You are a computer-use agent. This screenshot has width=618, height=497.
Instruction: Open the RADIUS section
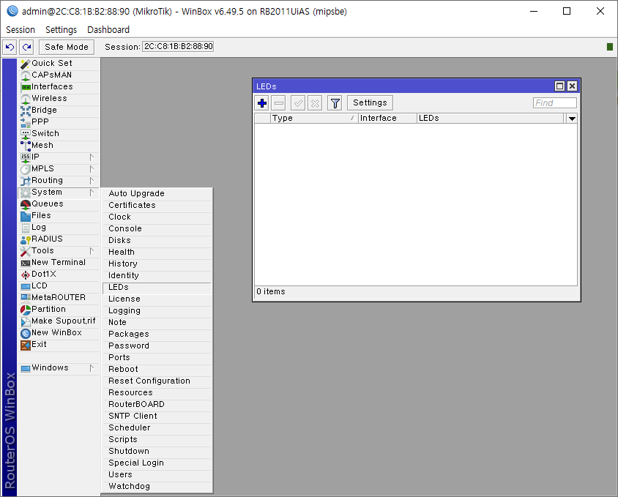pyautogui.click(x=59, y=239)
